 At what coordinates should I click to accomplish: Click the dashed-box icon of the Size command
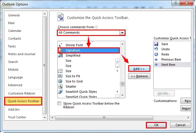(x=60, y=71)
